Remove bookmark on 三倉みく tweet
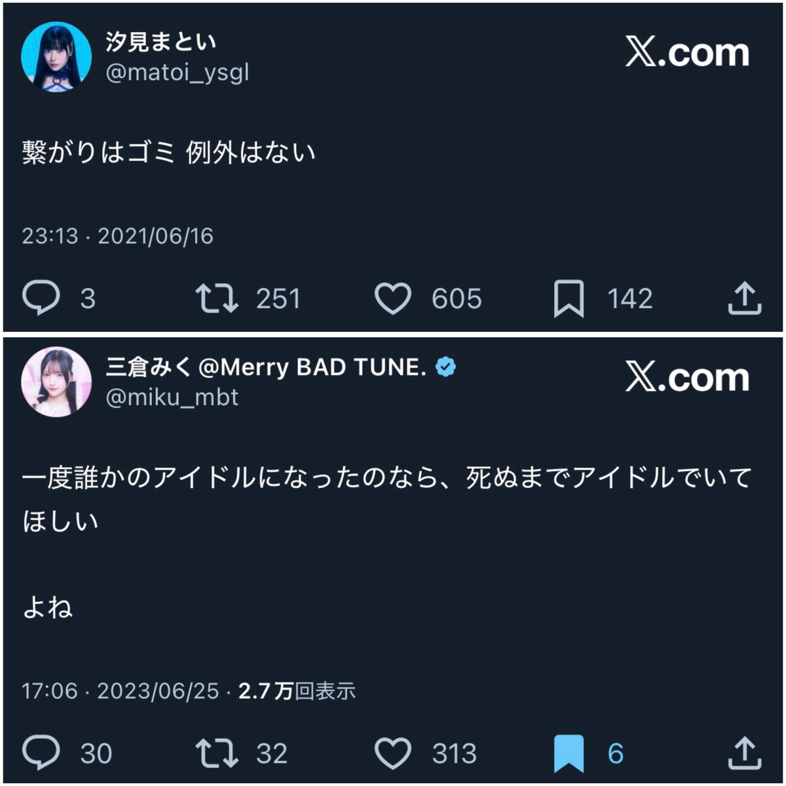Screen dimensions: 786x786 click(x=569, y=754)
